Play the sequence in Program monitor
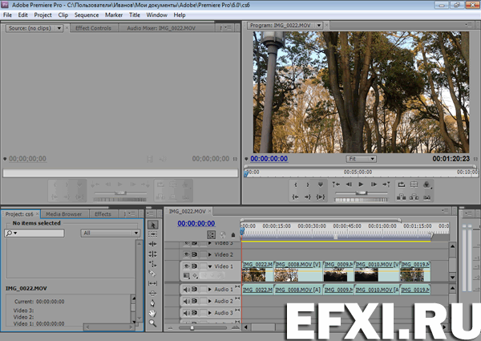The height and width of the screenshot is (341, 481). coord(361,185)
